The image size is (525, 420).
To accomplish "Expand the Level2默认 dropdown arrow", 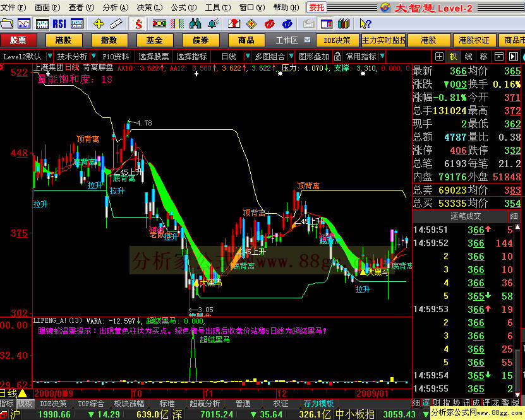I will (50, 56).
